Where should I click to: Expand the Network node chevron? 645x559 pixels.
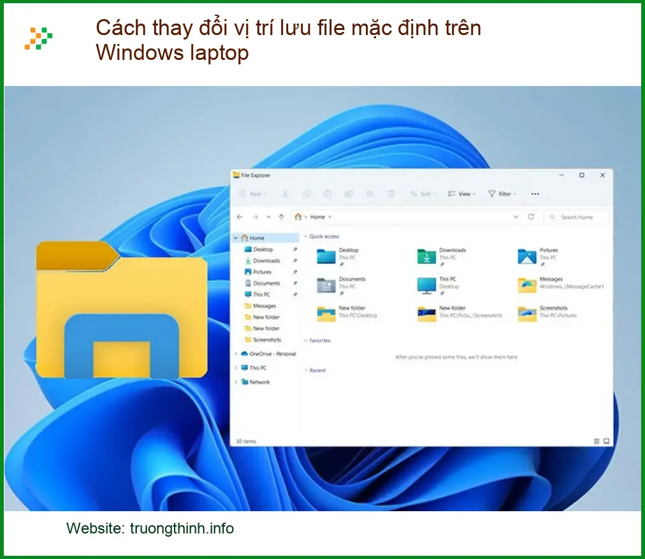point(236,382)
